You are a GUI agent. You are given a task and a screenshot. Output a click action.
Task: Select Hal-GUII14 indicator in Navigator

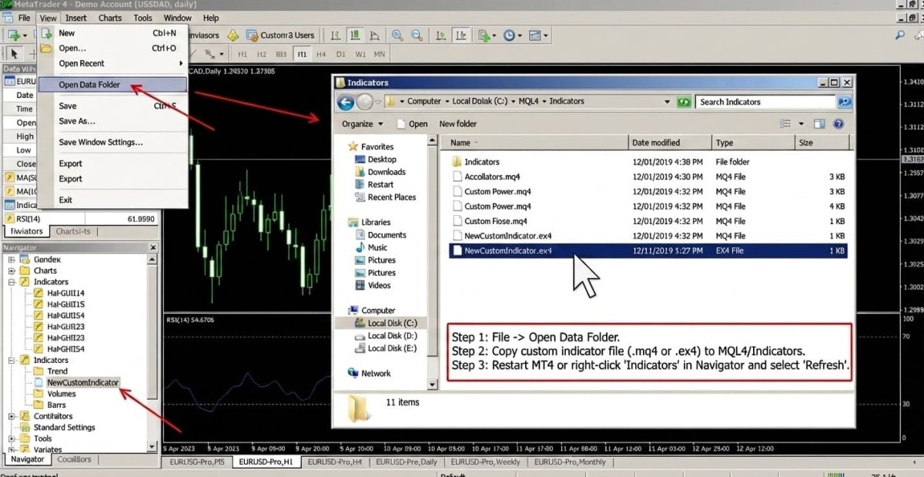(x=65, y=293)
